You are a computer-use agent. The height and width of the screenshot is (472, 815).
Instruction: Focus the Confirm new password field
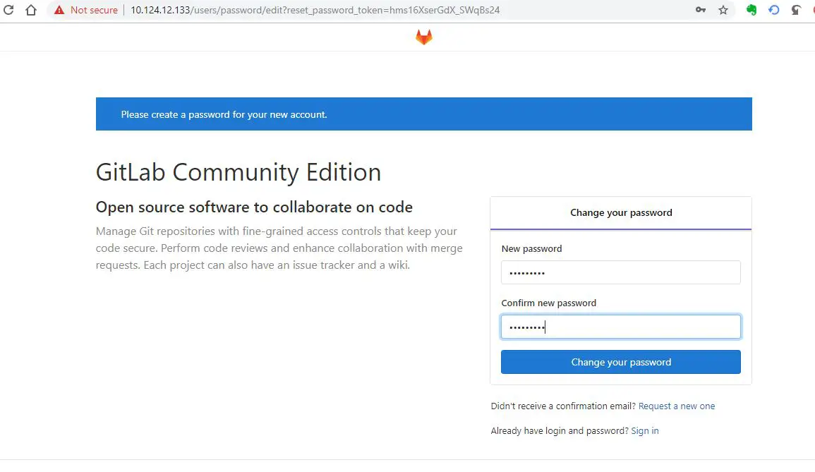[620, 327]
